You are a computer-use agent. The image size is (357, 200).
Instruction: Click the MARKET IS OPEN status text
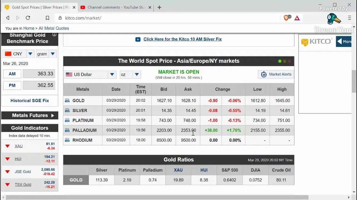pyautogui.click(x=178, y=72)
